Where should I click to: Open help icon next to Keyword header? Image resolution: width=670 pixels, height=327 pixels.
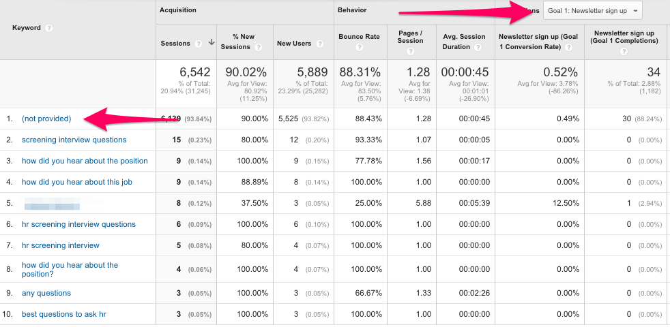point(49,28)
